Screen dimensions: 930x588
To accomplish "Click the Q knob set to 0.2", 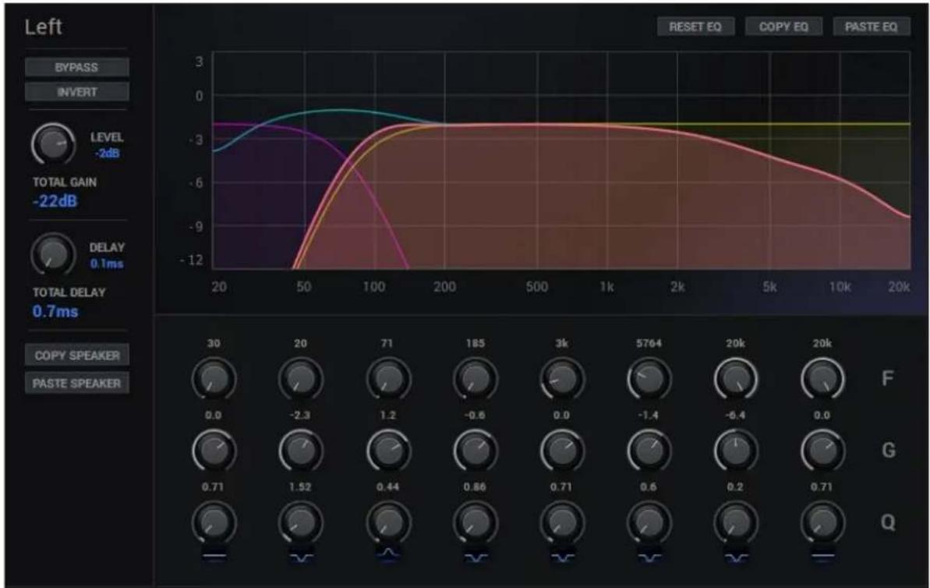I will (x=735, y=522).
